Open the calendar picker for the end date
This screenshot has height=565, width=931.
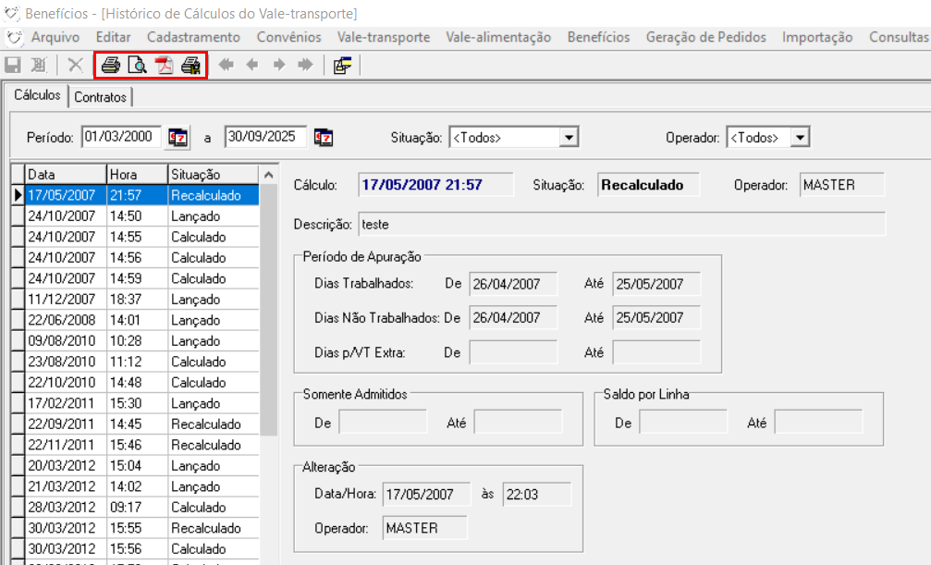coord(324,137)
